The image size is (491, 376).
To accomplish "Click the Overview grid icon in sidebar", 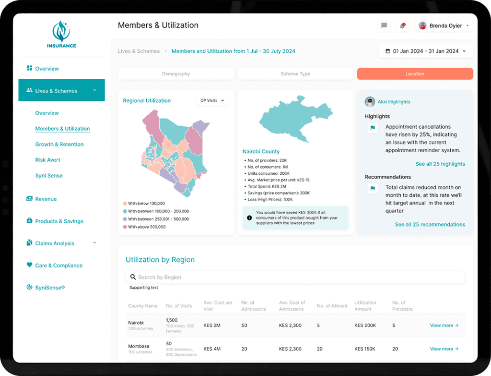I will (29, 68).
